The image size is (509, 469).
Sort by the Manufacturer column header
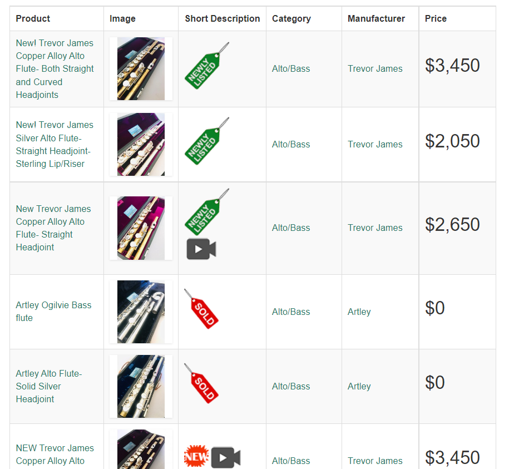point(376,18)
